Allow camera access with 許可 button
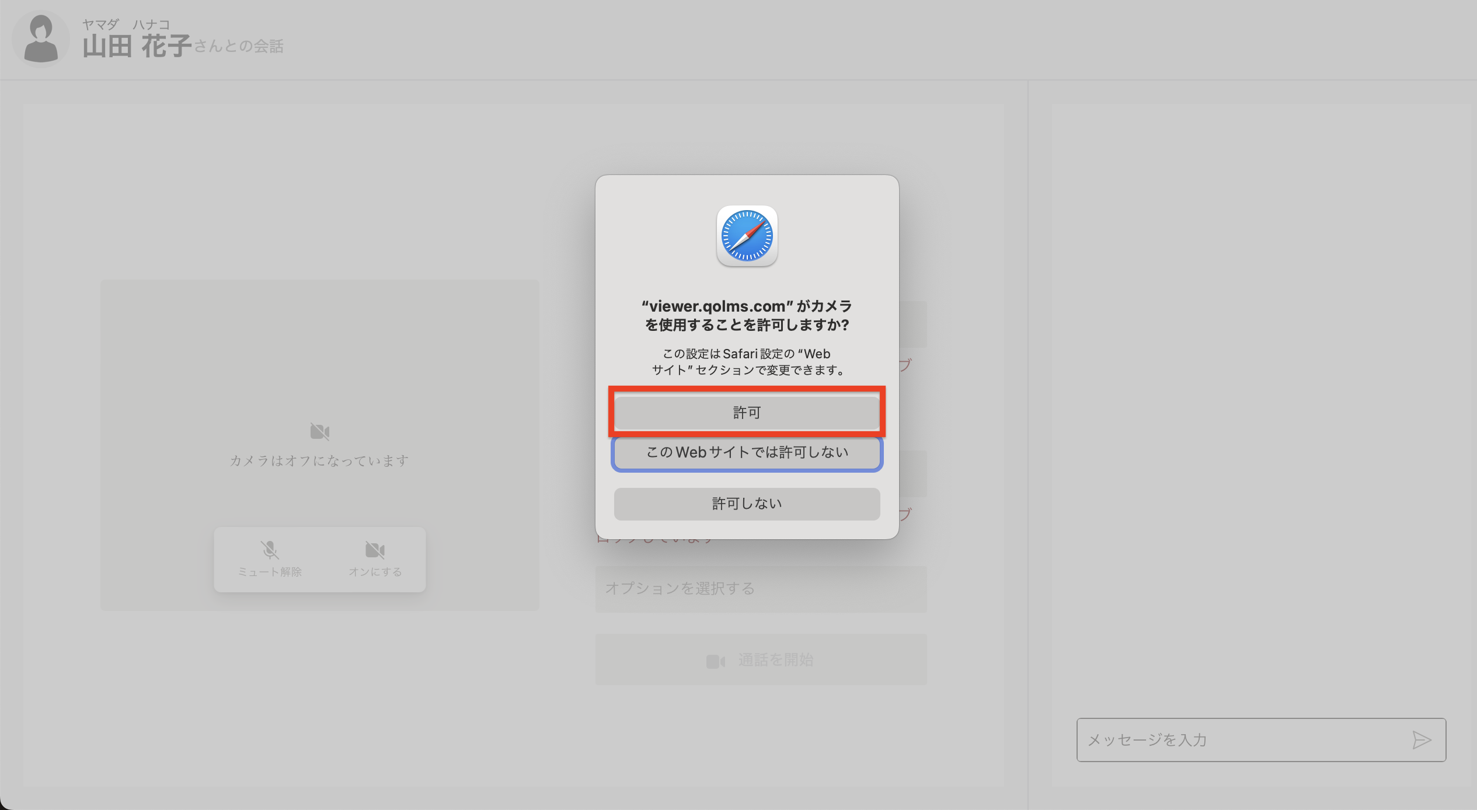Viewport: 1477px width, 810px height. [x=747, y=413]
